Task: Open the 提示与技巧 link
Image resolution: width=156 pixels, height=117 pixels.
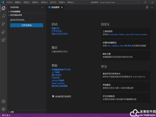Action: click(x=56, y=75)
